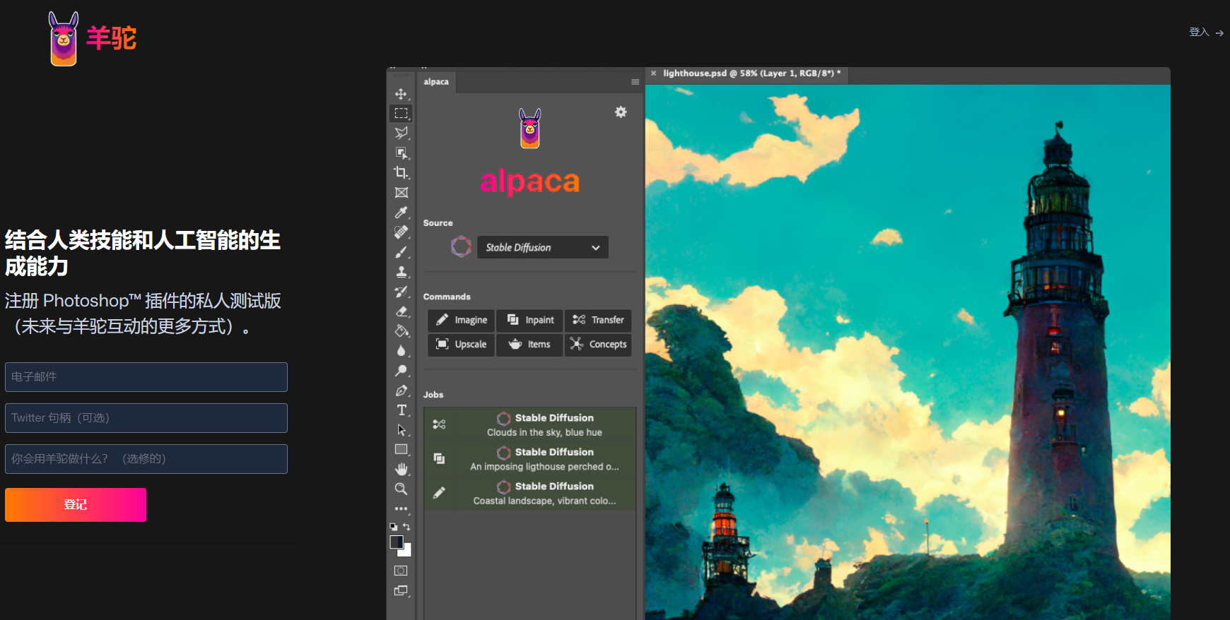1230x620 pixels.
Task: Pick the background color swatch
Action: pyautogui.click(x=407, y=552)
